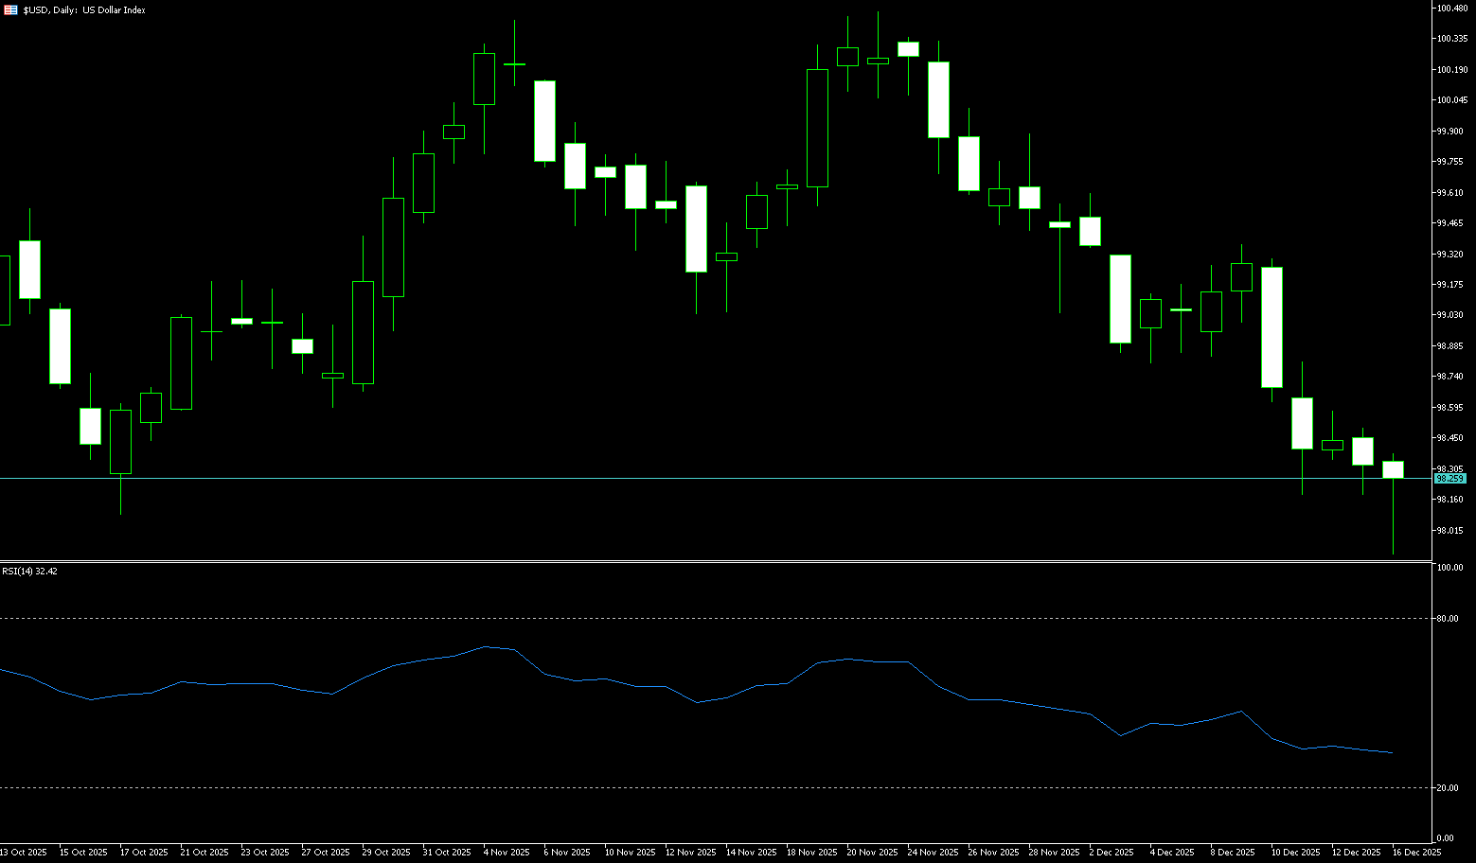Select the bullish candle on 29 Oct 2025
1476x863 pixels.
pyautogui.click(x=363, y=332)
